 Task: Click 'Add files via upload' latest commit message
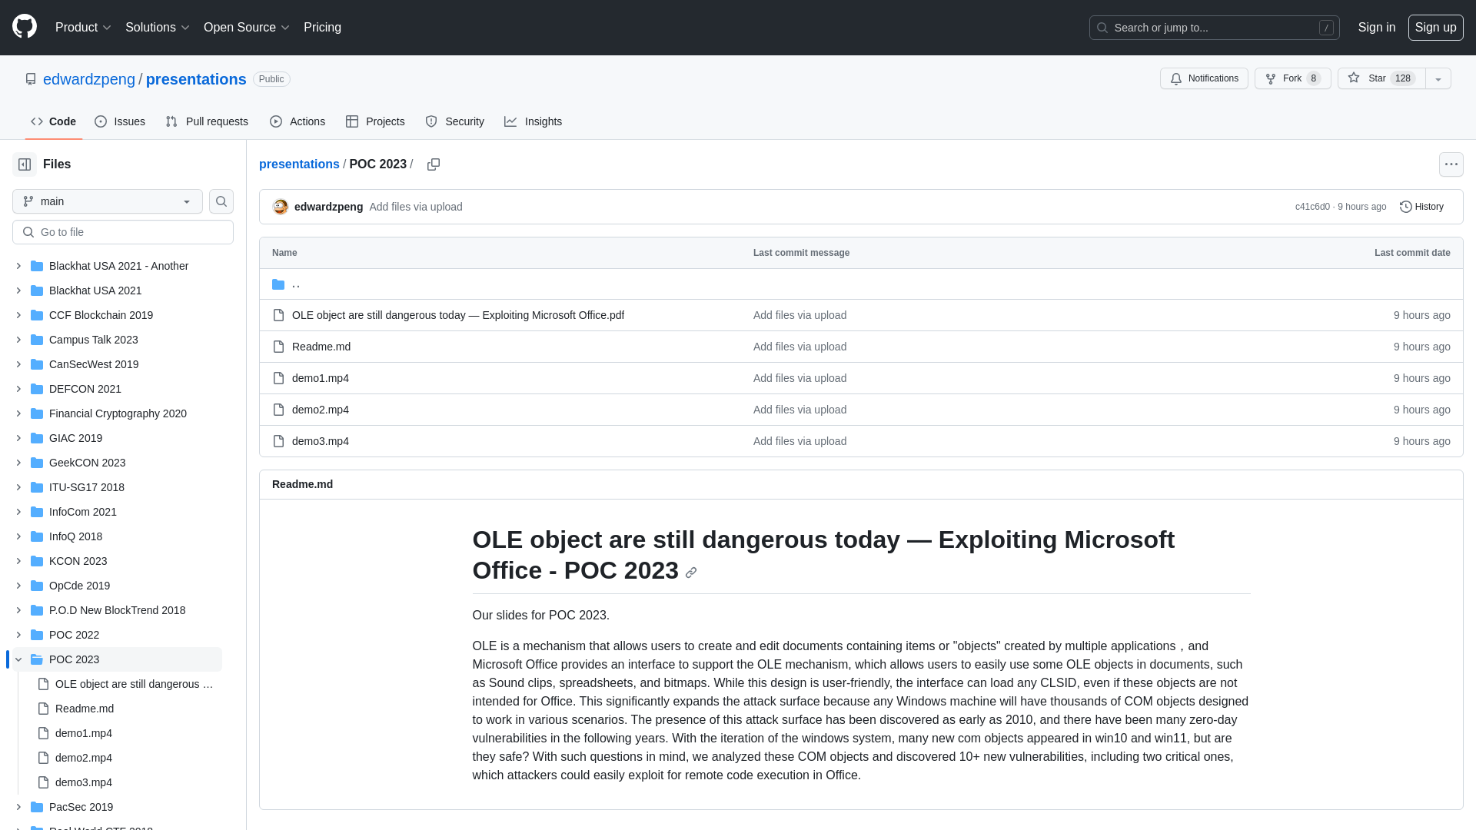point(416,207)
